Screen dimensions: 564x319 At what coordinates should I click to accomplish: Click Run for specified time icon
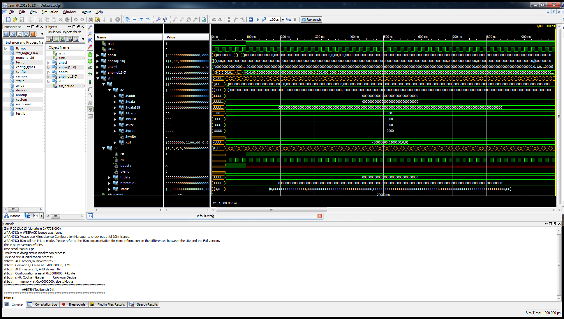point(264,20)
